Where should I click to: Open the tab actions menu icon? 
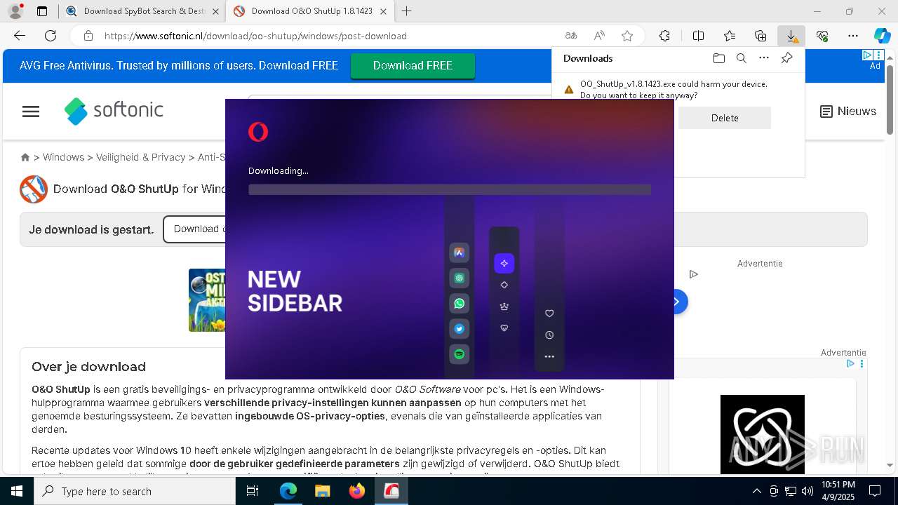(x=42, y=11)
